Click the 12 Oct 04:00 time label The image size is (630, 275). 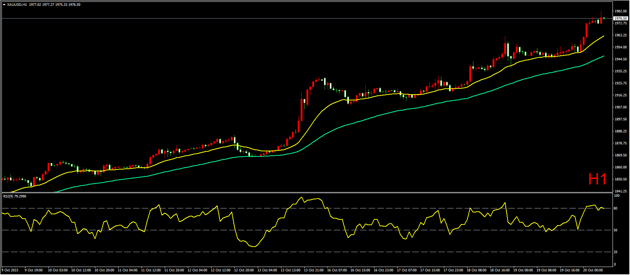pos(197,270)
